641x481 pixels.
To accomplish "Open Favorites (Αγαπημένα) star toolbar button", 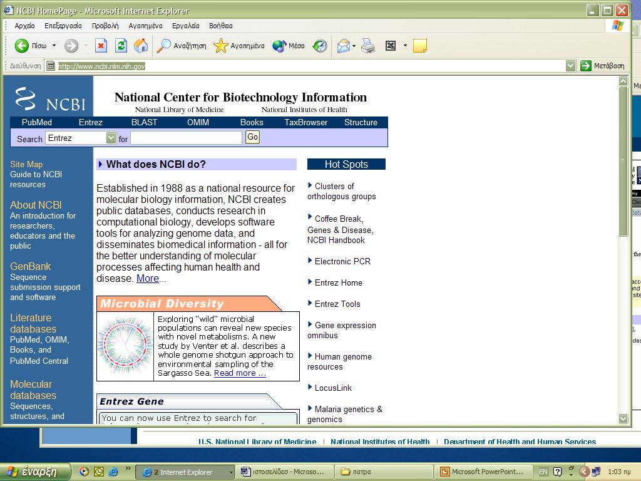I will (221, 46).
